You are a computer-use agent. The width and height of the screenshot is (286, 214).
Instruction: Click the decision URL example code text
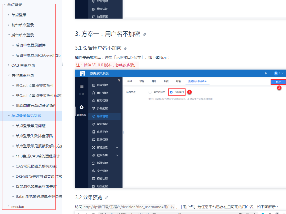point(129,207)
